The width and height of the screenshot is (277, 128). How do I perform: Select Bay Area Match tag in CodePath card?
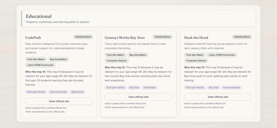pyautogui.click(x=58, y=59)
